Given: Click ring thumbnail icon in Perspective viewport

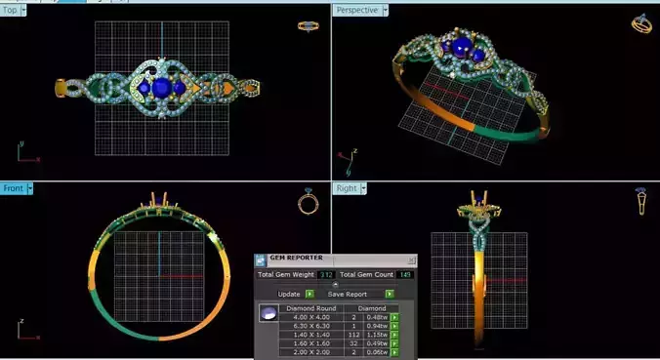Looking at the screenshot, I should [x=641, y=23].
